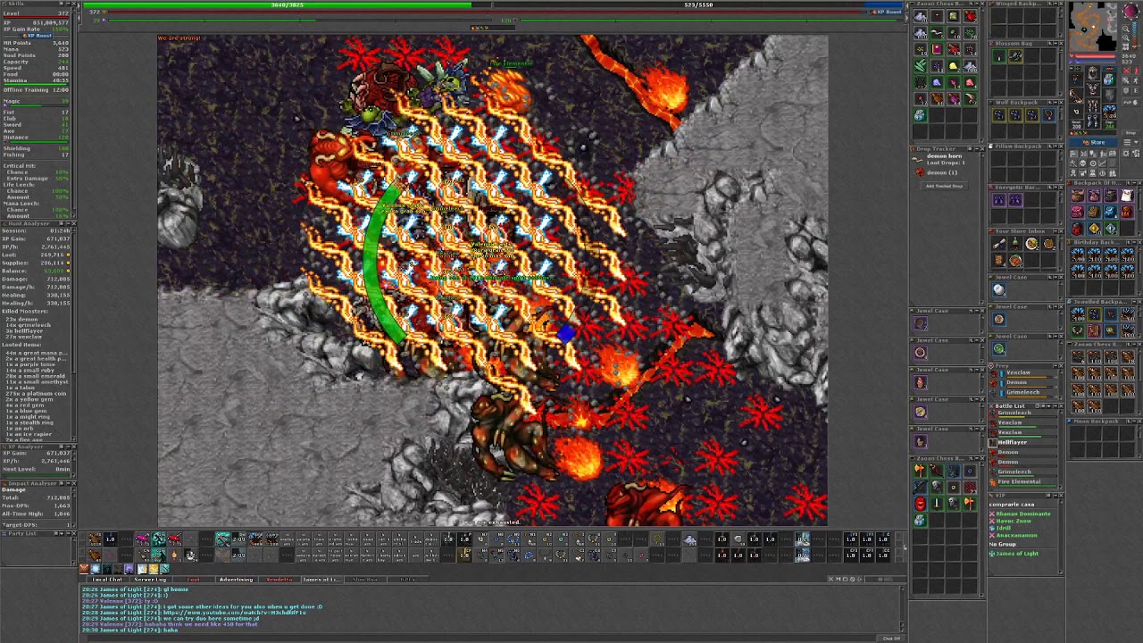This screenshot has height=643, width=1143.
Task: Select Vexclaw in the Prey panel
Action: point(1022,373)
